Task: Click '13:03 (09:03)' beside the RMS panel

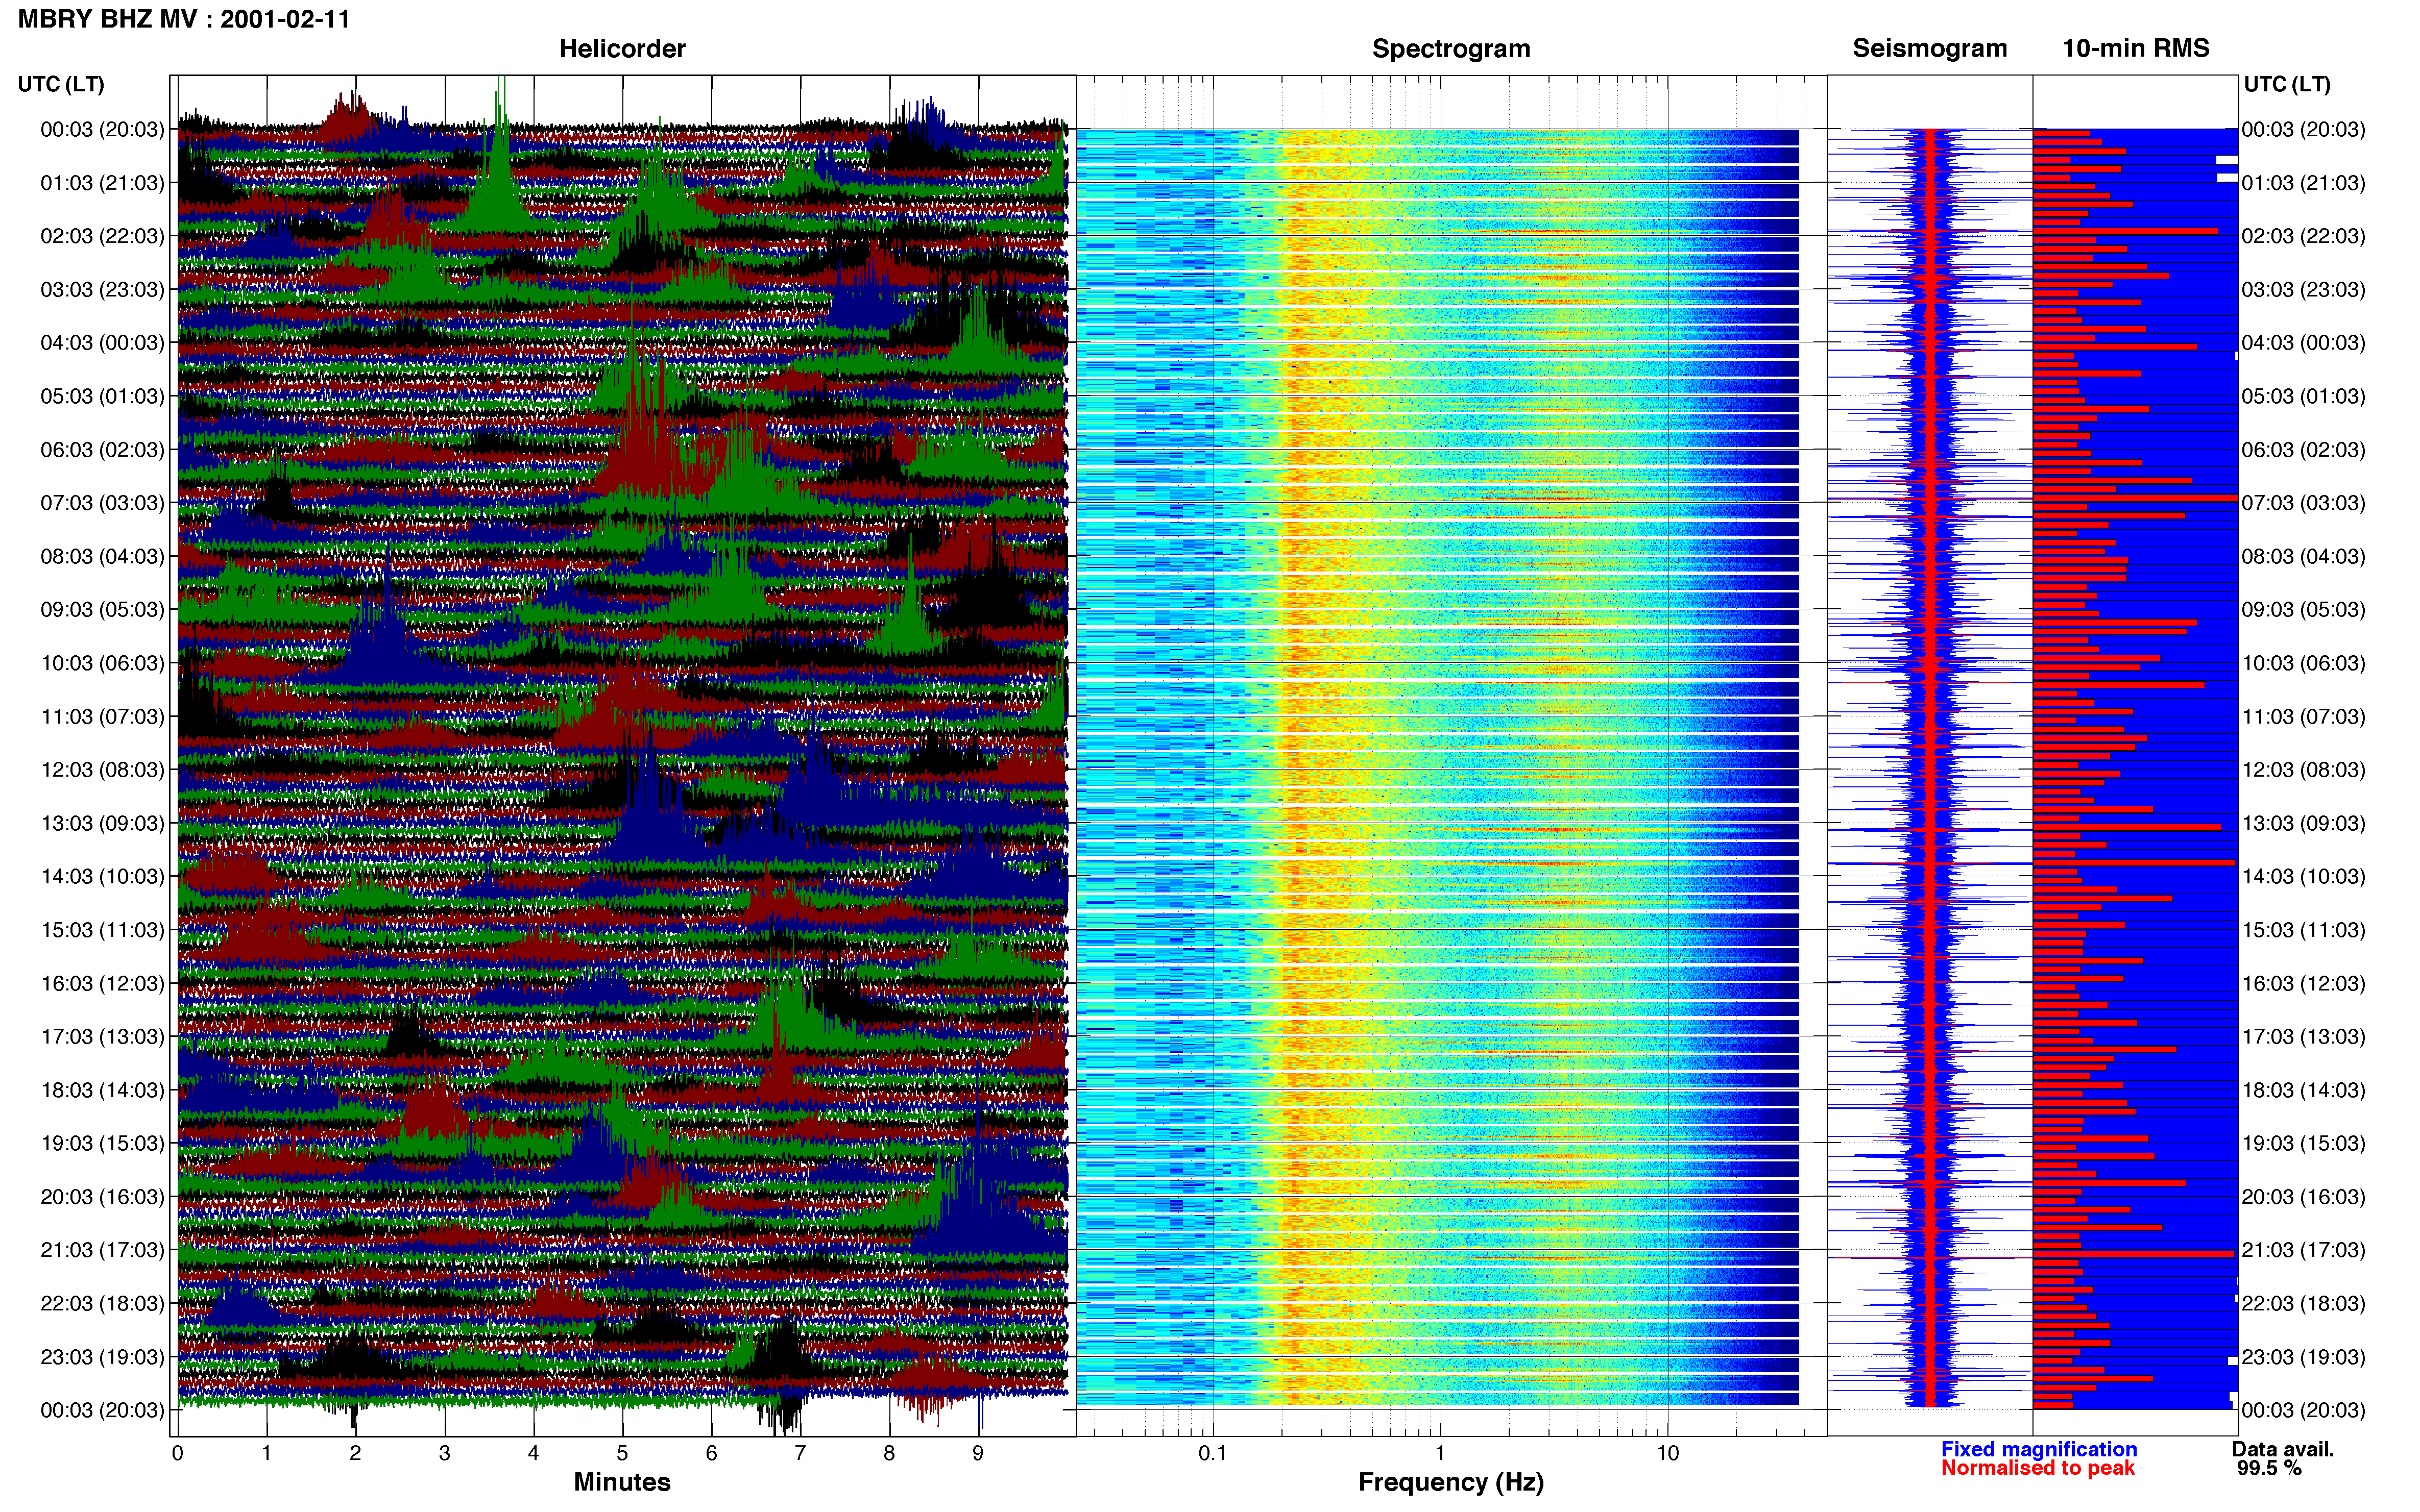Action: [2303, 823]
